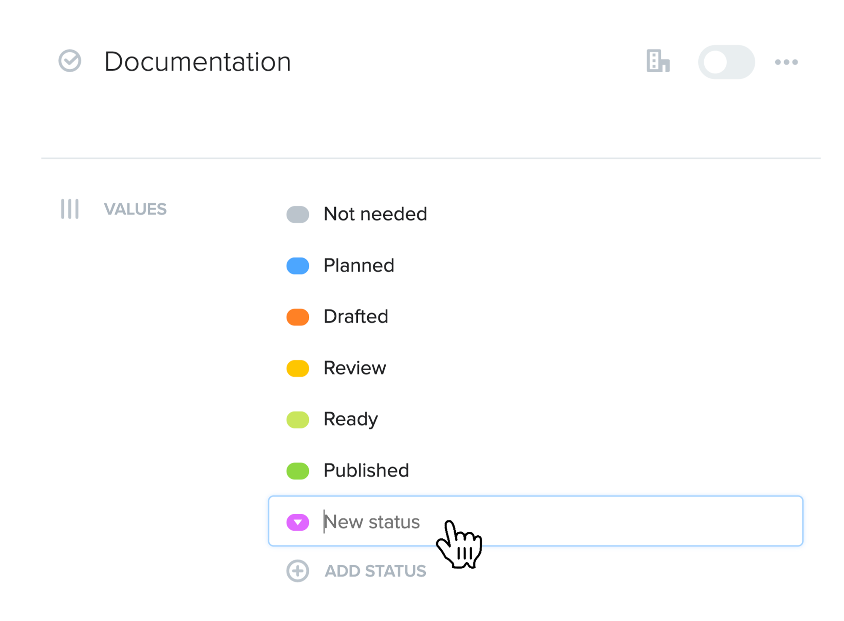This screenshot has height=621, width=844.
Task: Click the Drafted status name
Action: pos(356,317)
